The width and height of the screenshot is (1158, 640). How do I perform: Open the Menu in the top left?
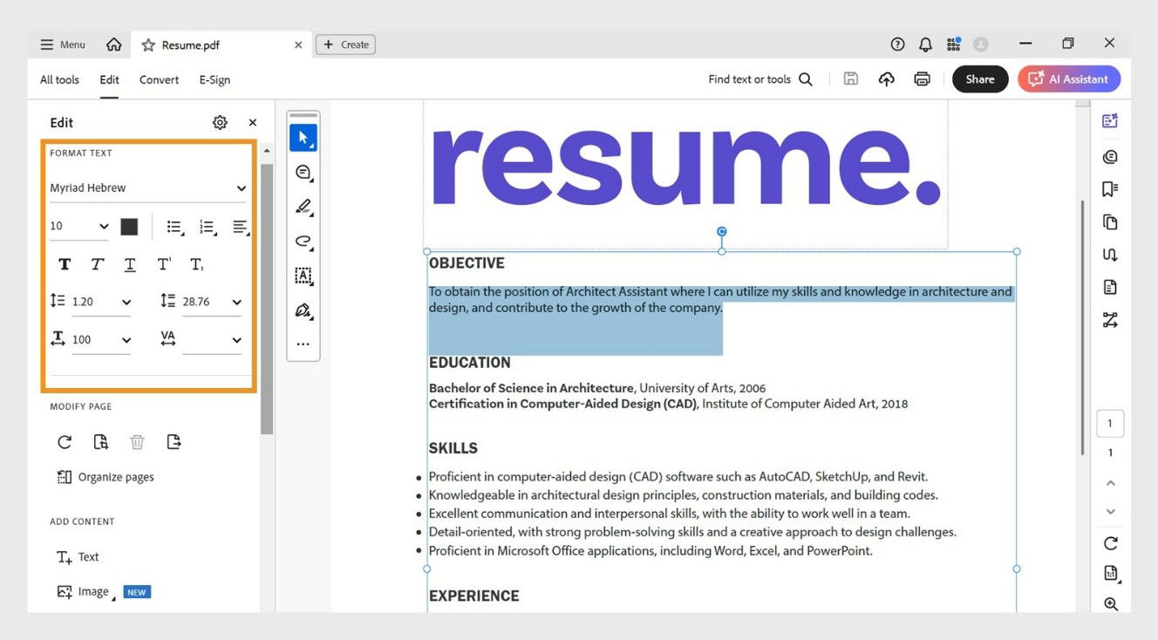(61, 44)
